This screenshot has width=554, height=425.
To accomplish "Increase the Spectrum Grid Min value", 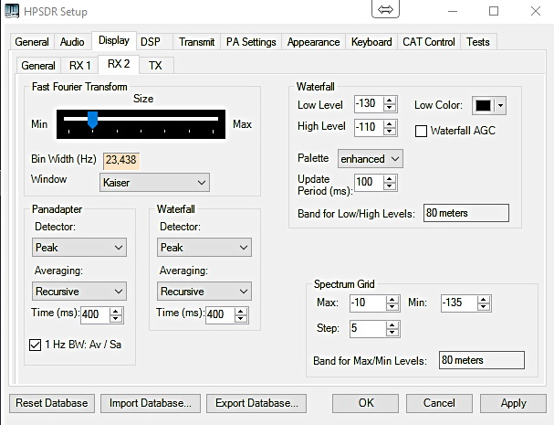I will tap(483, 300).
